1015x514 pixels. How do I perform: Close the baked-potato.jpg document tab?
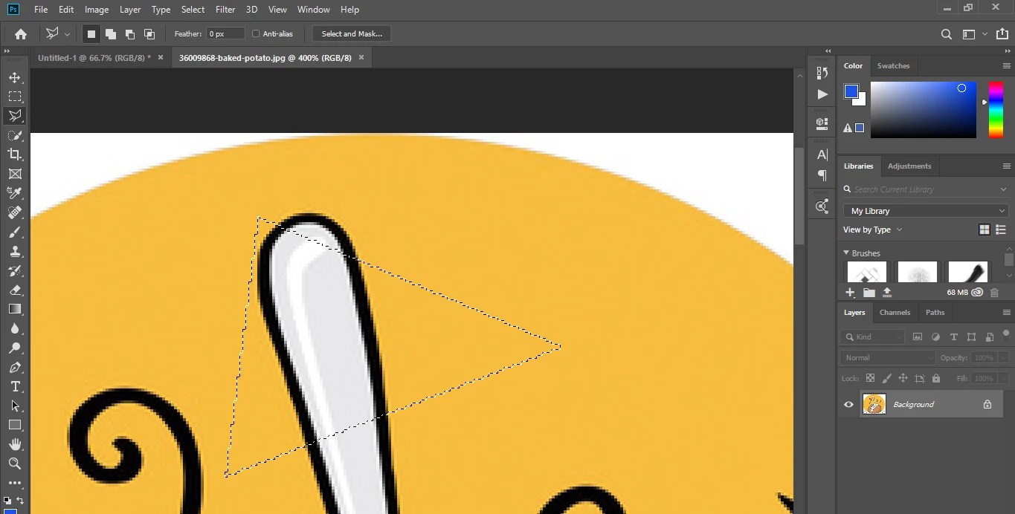pos(361,57)
